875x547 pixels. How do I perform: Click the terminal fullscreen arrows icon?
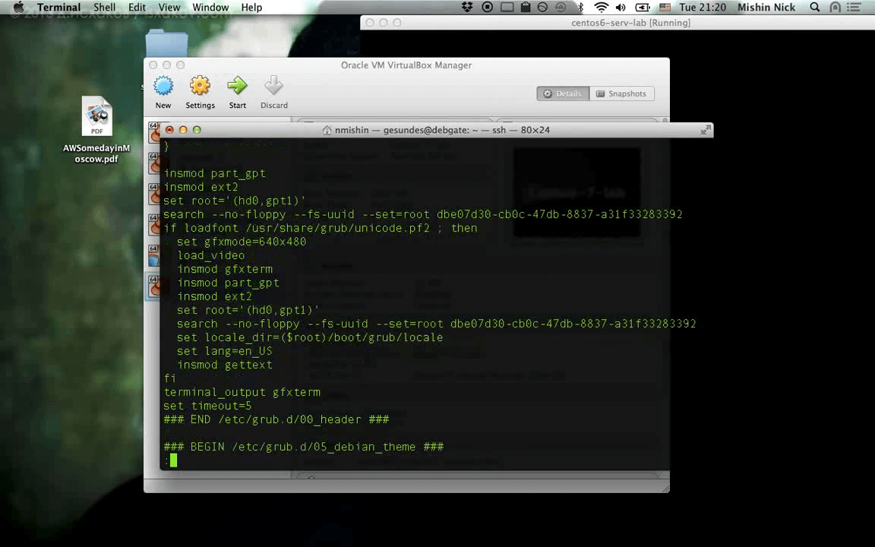click(706, 130)
